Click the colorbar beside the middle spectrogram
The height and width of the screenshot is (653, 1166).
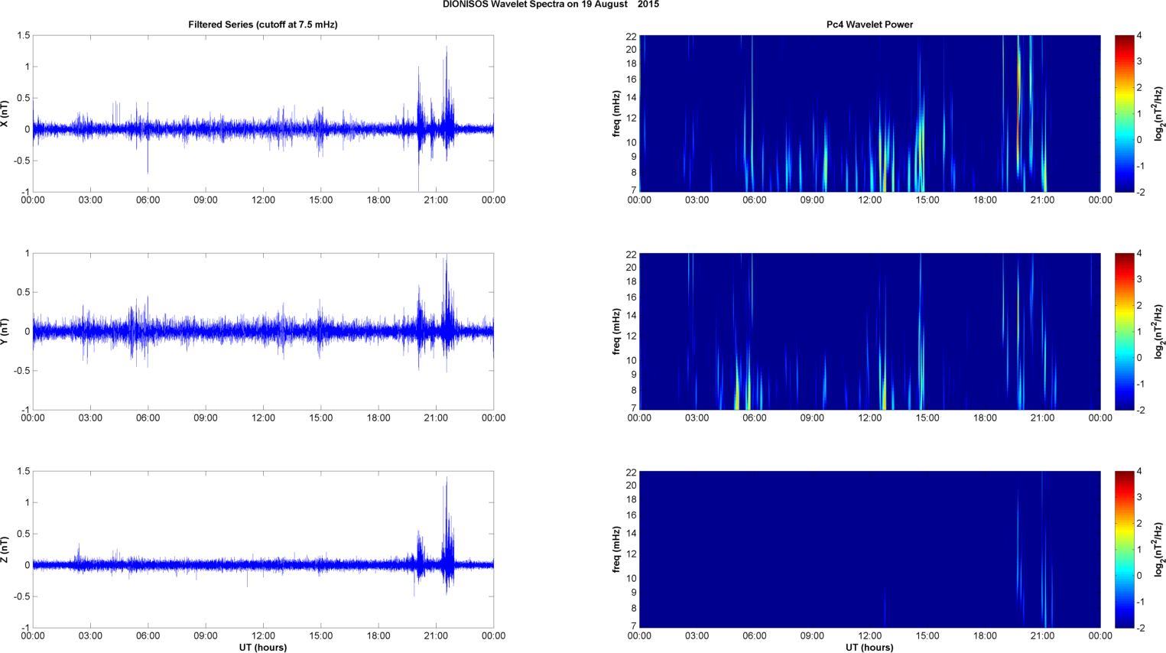pyautogui.click(x=1124, y=332)
